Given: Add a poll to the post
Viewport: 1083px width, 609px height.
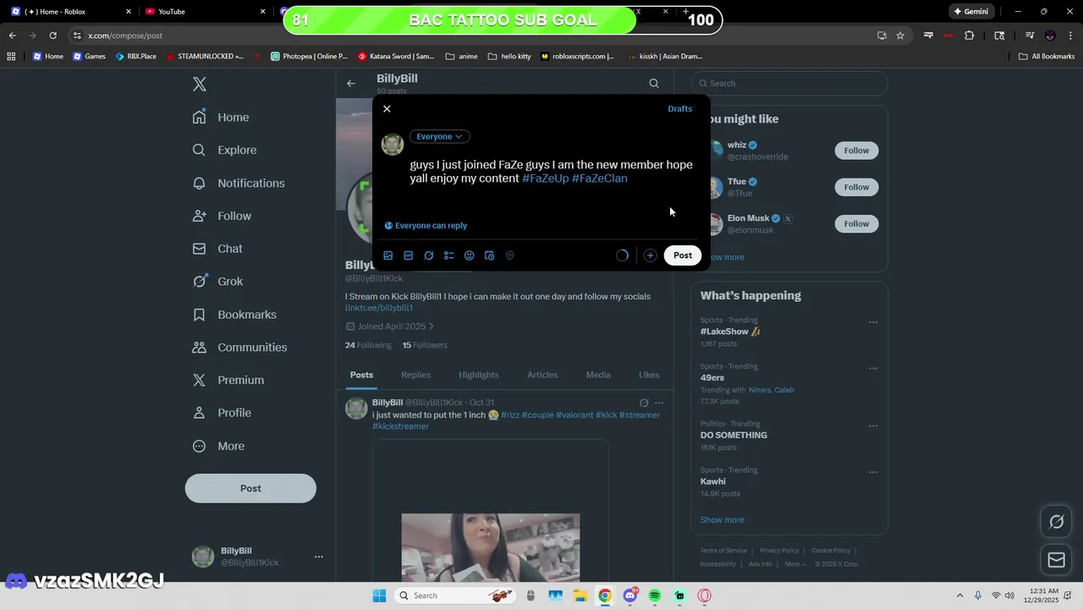Looking at the screenshot, I should [x=449, y=255].
